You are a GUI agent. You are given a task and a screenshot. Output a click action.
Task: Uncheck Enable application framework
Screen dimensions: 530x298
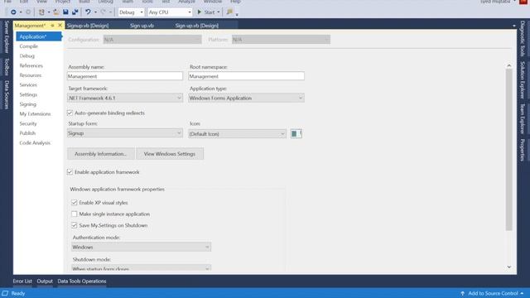(70, 172)
